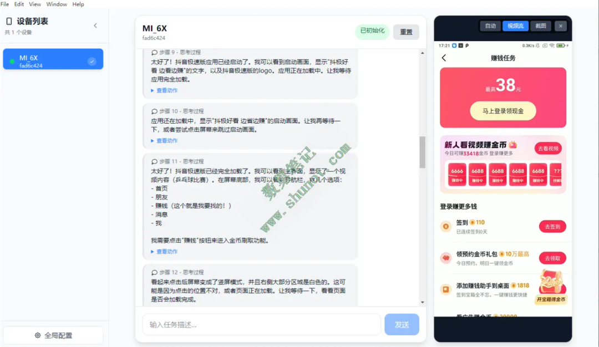
Task: Click the chat bubble icon of 步骤 10
Action: [154, 111]
